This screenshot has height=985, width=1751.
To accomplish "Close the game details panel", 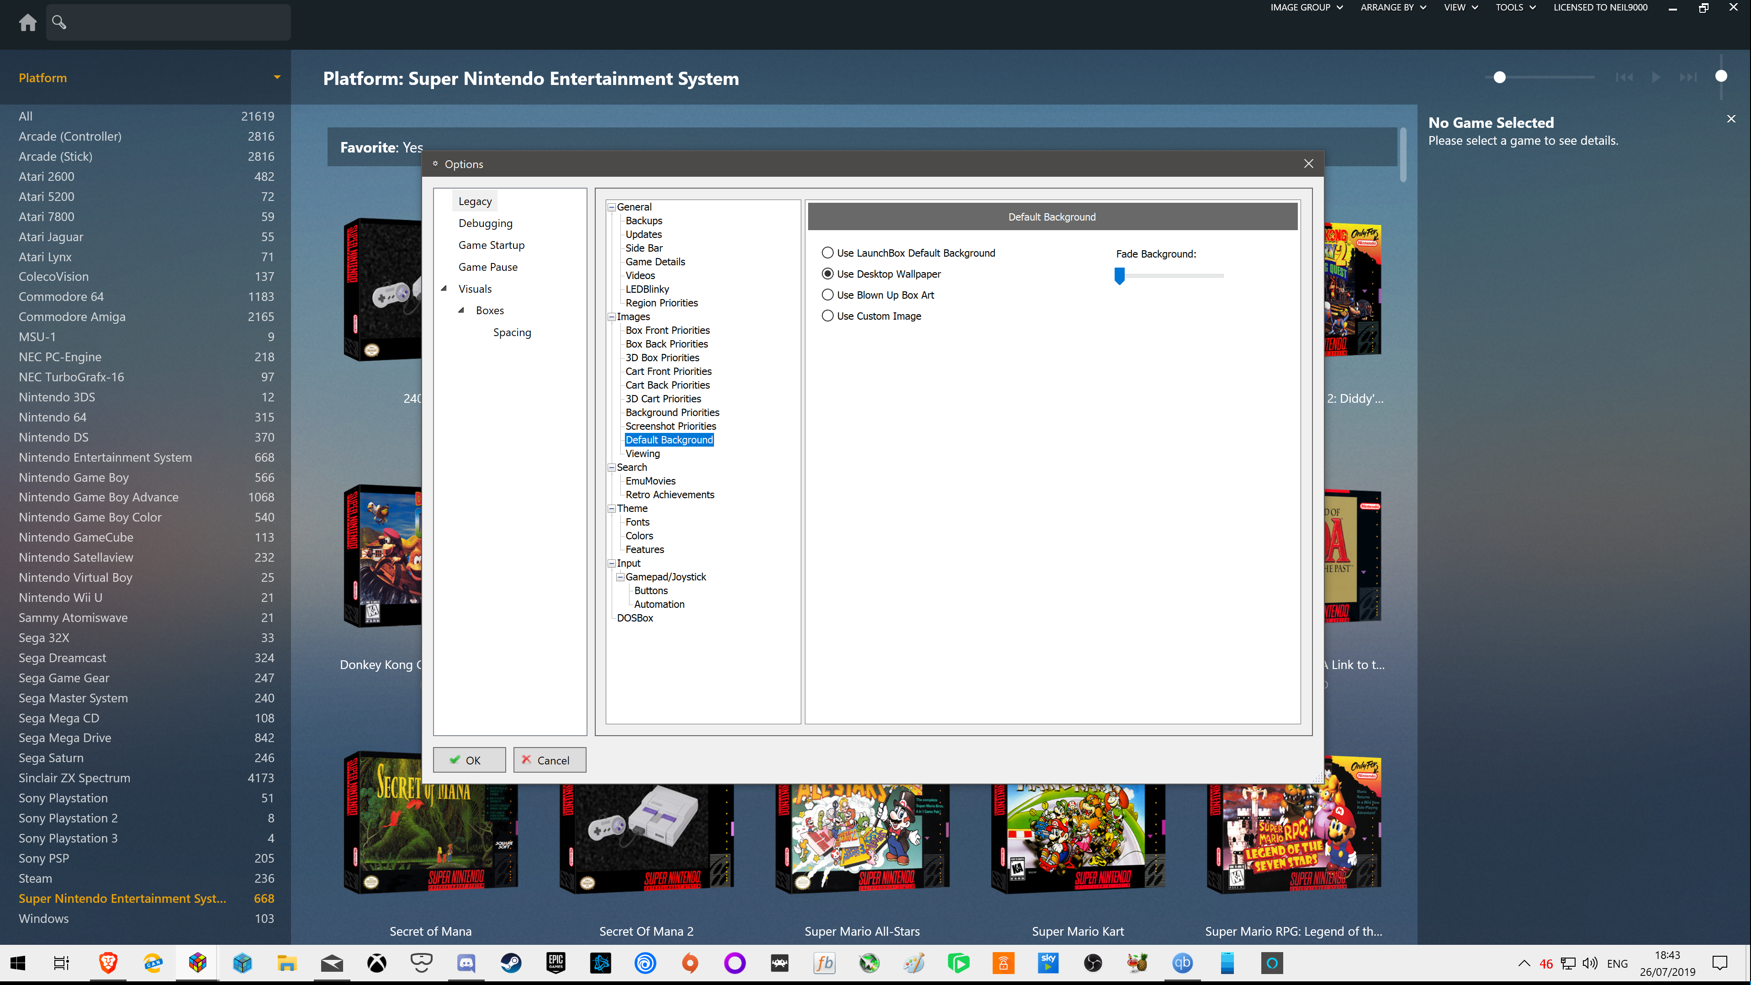I will [1730, 119].
